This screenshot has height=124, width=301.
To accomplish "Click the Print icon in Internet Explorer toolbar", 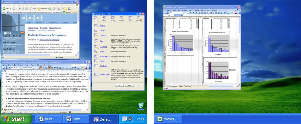I will click(58, 9).
